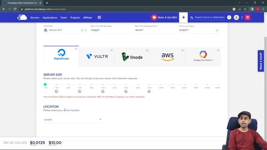Image resolution: width=267 pixels, height=150 pixels.
Task: Click the green server size slider handle
Action: coord(45,84)
